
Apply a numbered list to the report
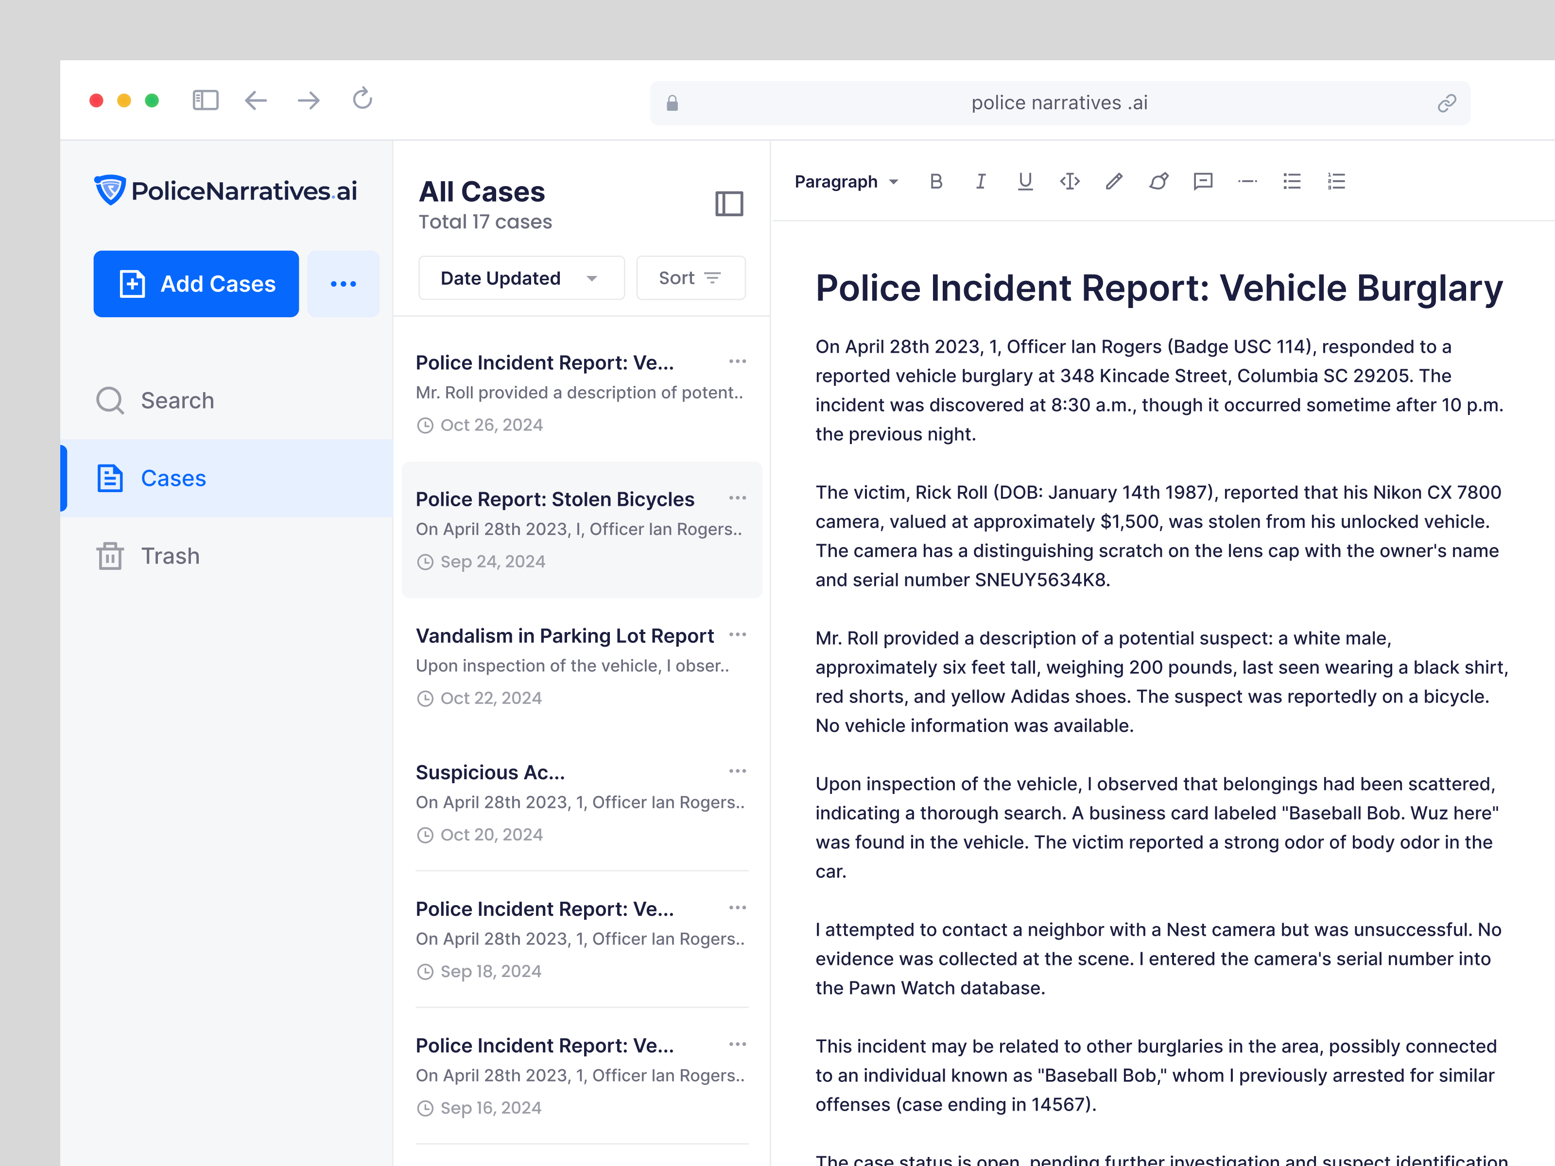click(1336, 181)
